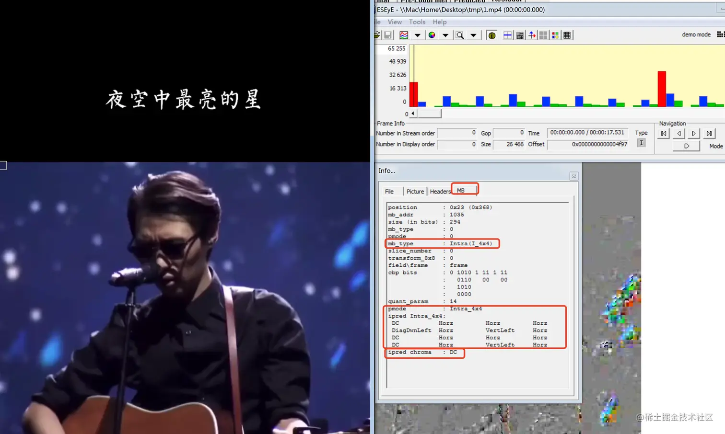Click the chart scrollbar left arrow
Viewport: 725px width, 434px height.
point(412,114)
